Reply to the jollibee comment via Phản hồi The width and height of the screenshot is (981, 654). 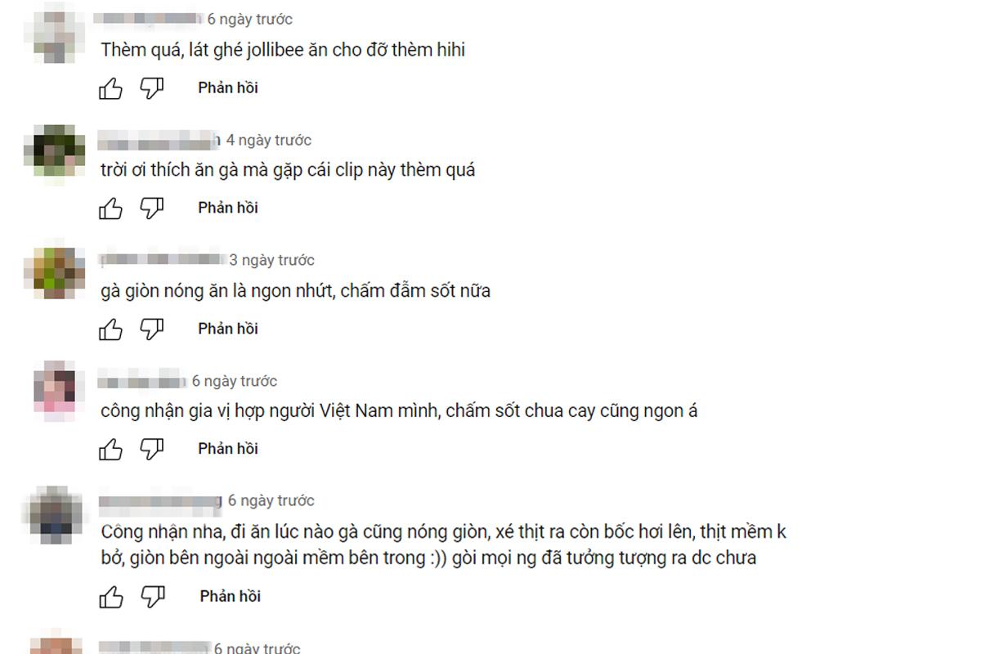[228, 87]
